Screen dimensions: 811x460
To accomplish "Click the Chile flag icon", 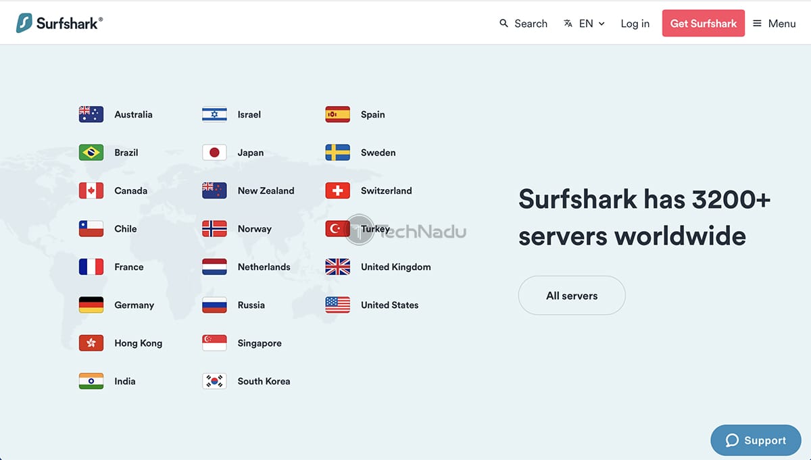I will coord(91,229).
